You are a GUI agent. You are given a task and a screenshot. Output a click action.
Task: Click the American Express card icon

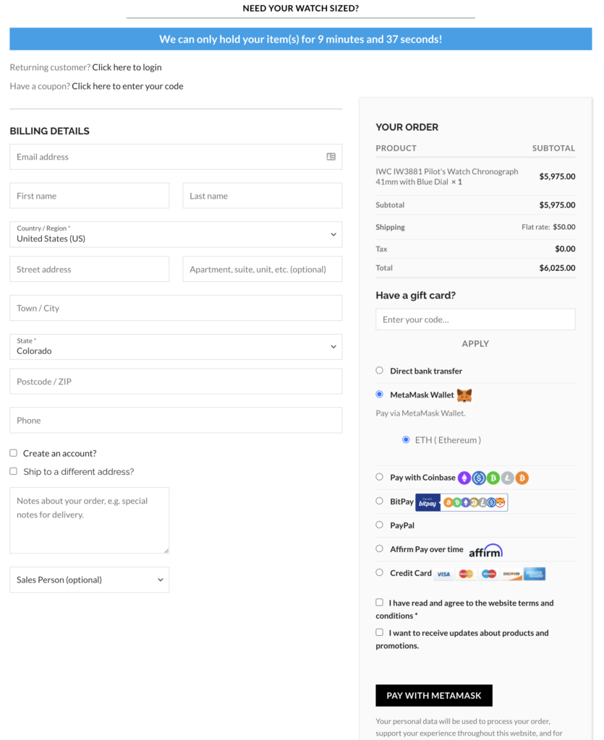[535, 574]
